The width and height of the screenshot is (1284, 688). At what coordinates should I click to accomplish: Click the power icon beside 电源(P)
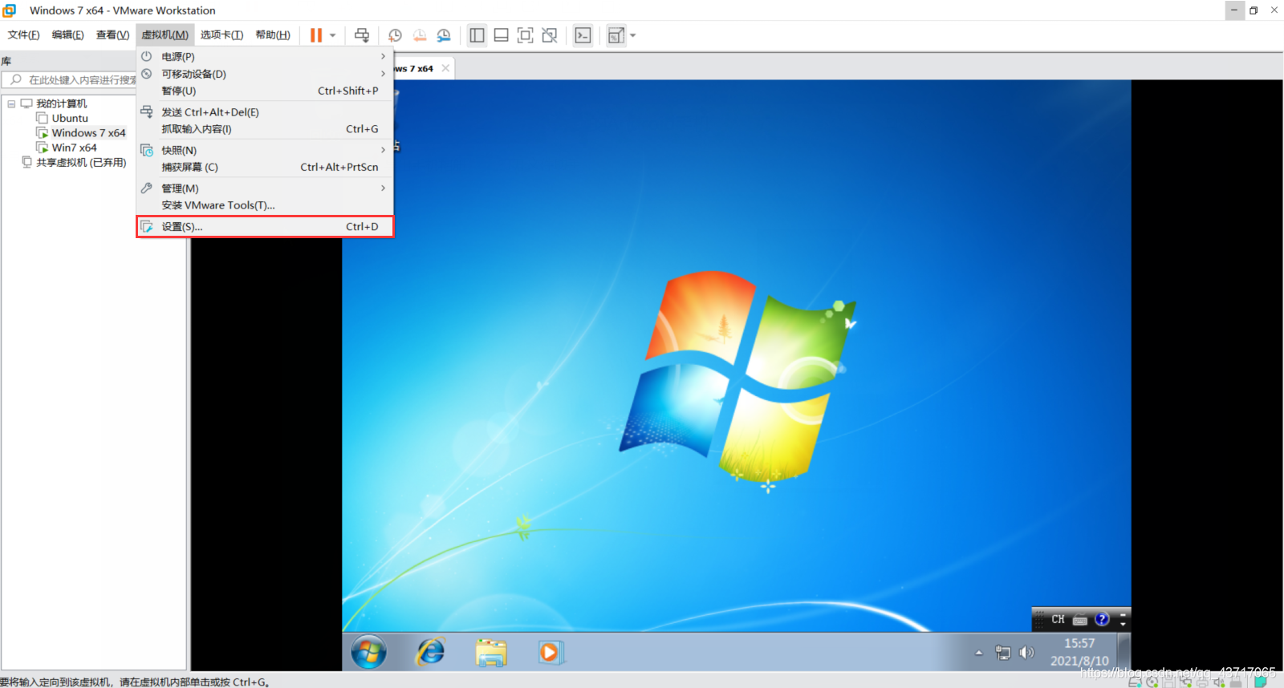[x=147, y=56]
